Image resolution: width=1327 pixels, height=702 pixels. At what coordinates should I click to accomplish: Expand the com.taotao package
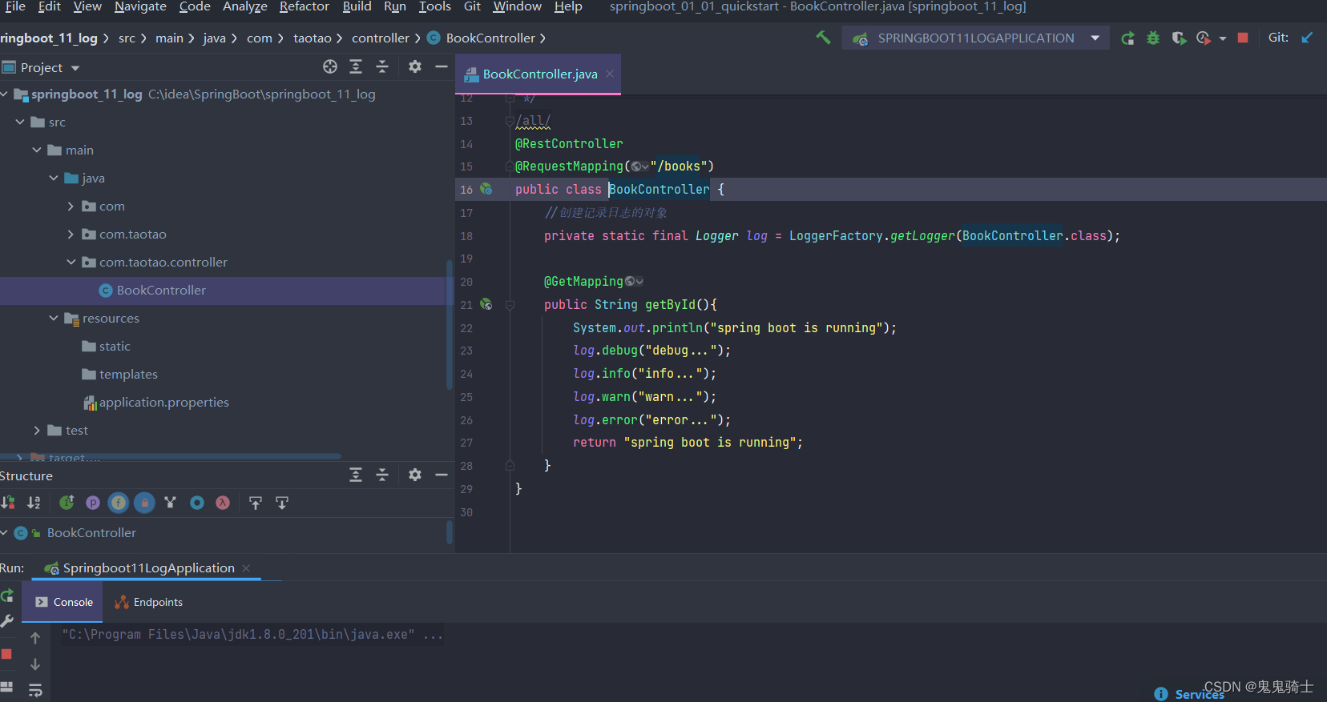[71, 234]
